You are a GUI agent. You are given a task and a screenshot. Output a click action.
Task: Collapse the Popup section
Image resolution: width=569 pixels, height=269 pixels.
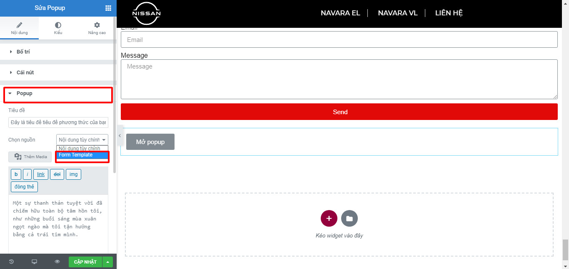point(24,93)
